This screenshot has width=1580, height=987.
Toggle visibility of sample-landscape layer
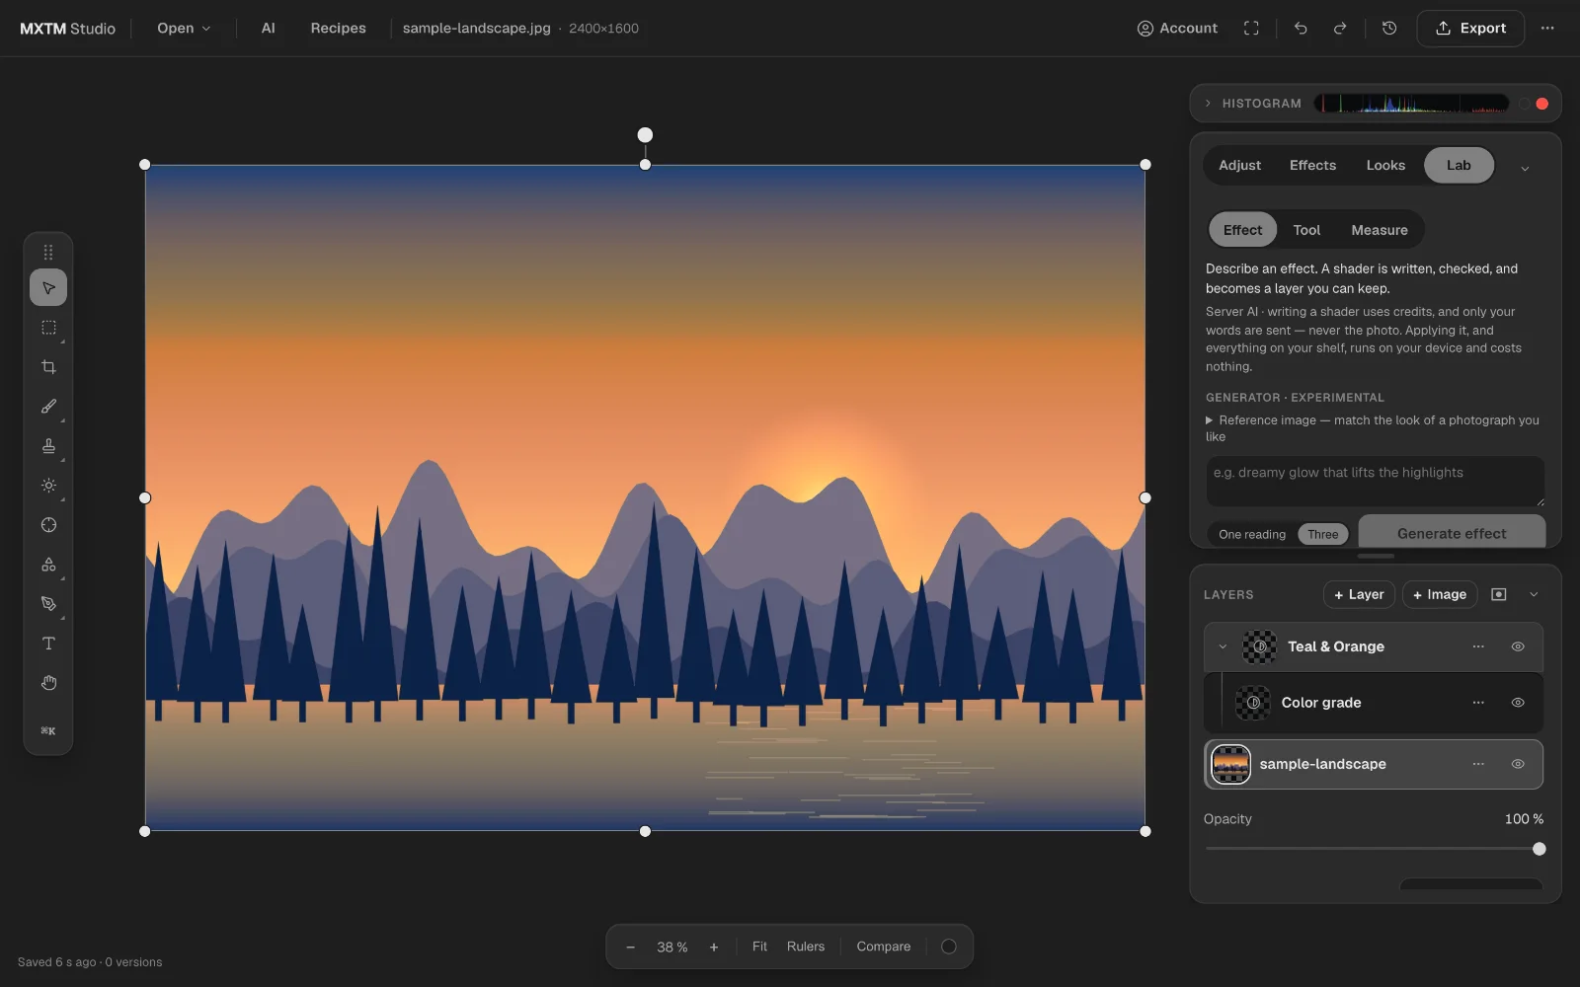[1518, 764]
